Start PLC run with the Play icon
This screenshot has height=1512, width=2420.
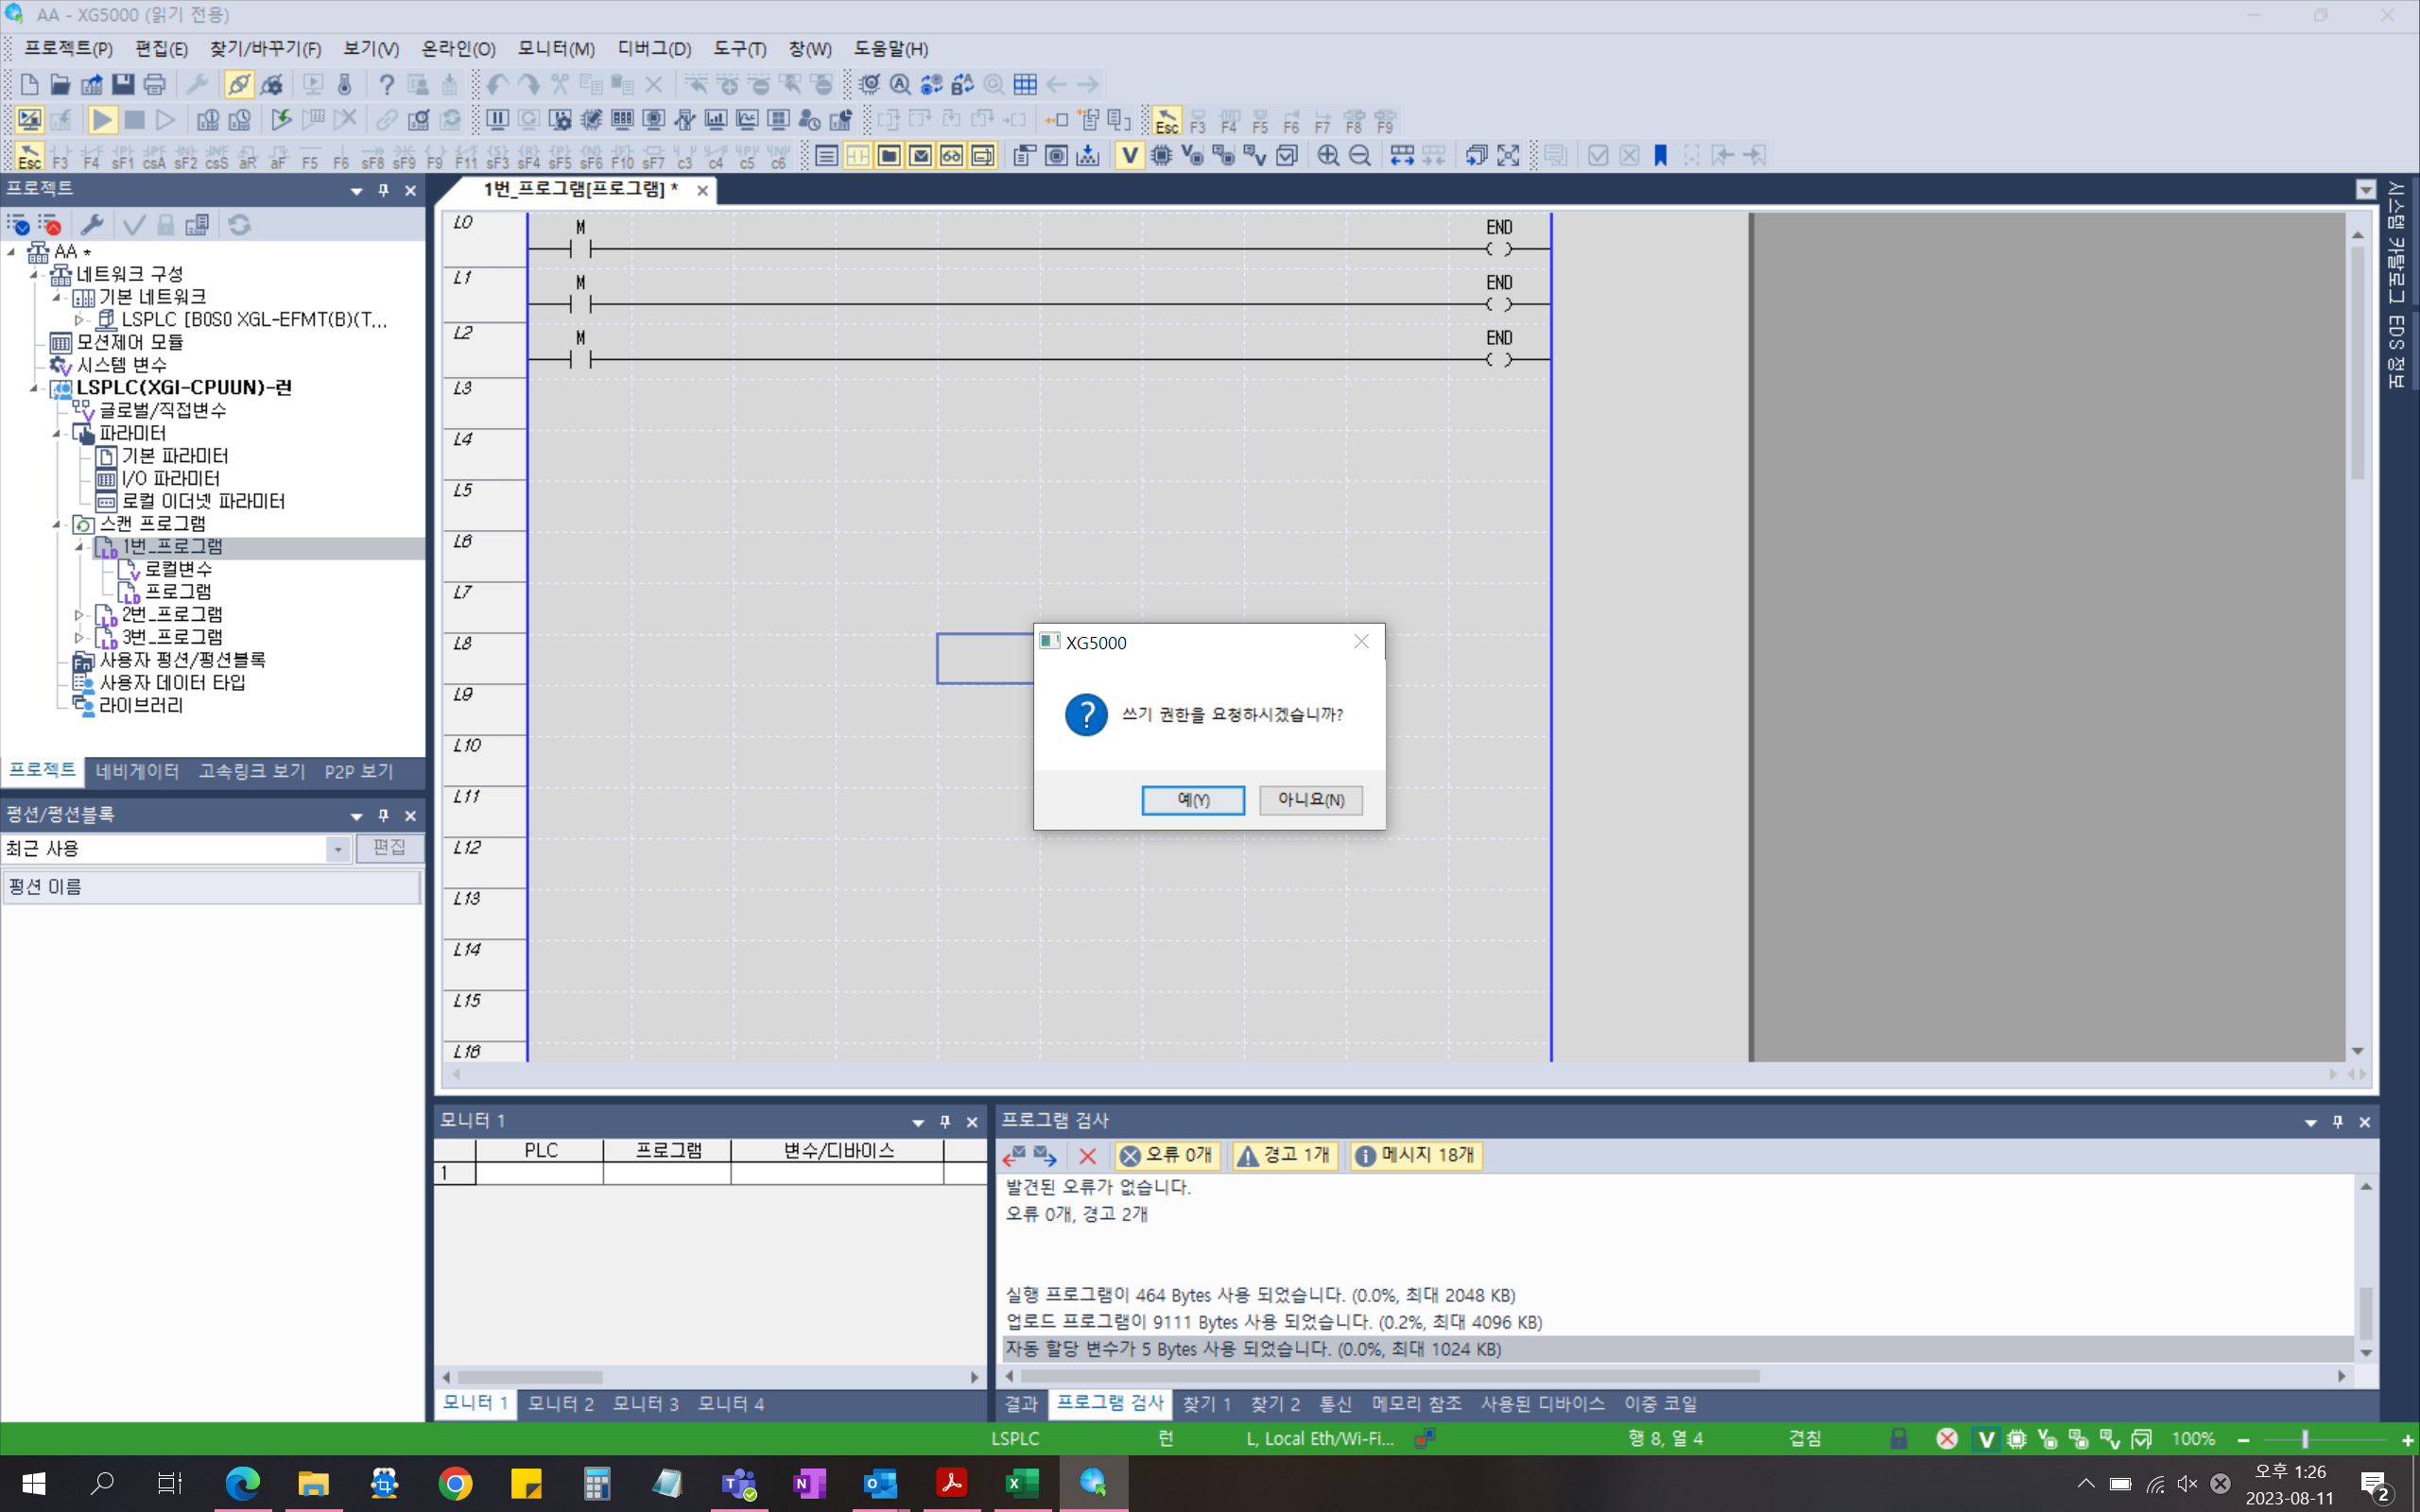[x=103, y=119]
